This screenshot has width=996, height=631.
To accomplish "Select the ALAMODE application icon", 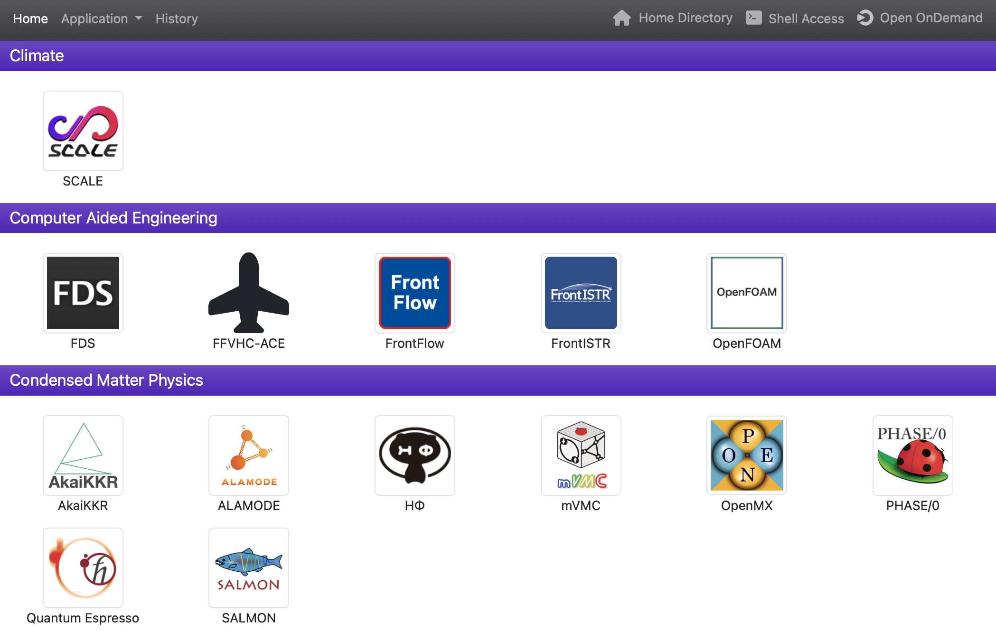I will 248,455.
